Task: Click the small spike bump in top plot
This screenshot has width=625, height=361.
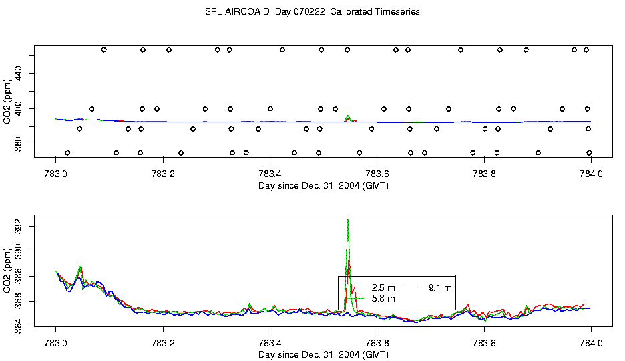Action: click(x=349, y=118)
